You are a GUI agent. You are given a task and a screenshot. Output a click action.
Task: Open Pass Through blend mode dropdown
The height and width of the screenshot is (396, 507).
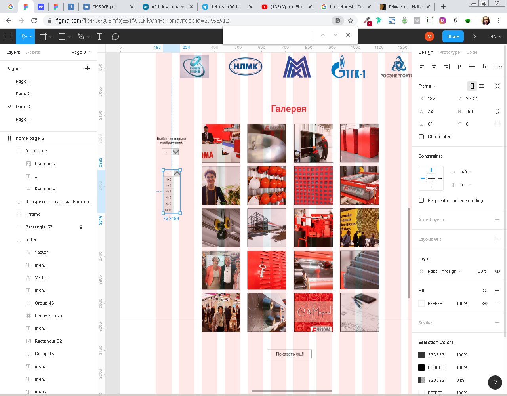point(444,271)
